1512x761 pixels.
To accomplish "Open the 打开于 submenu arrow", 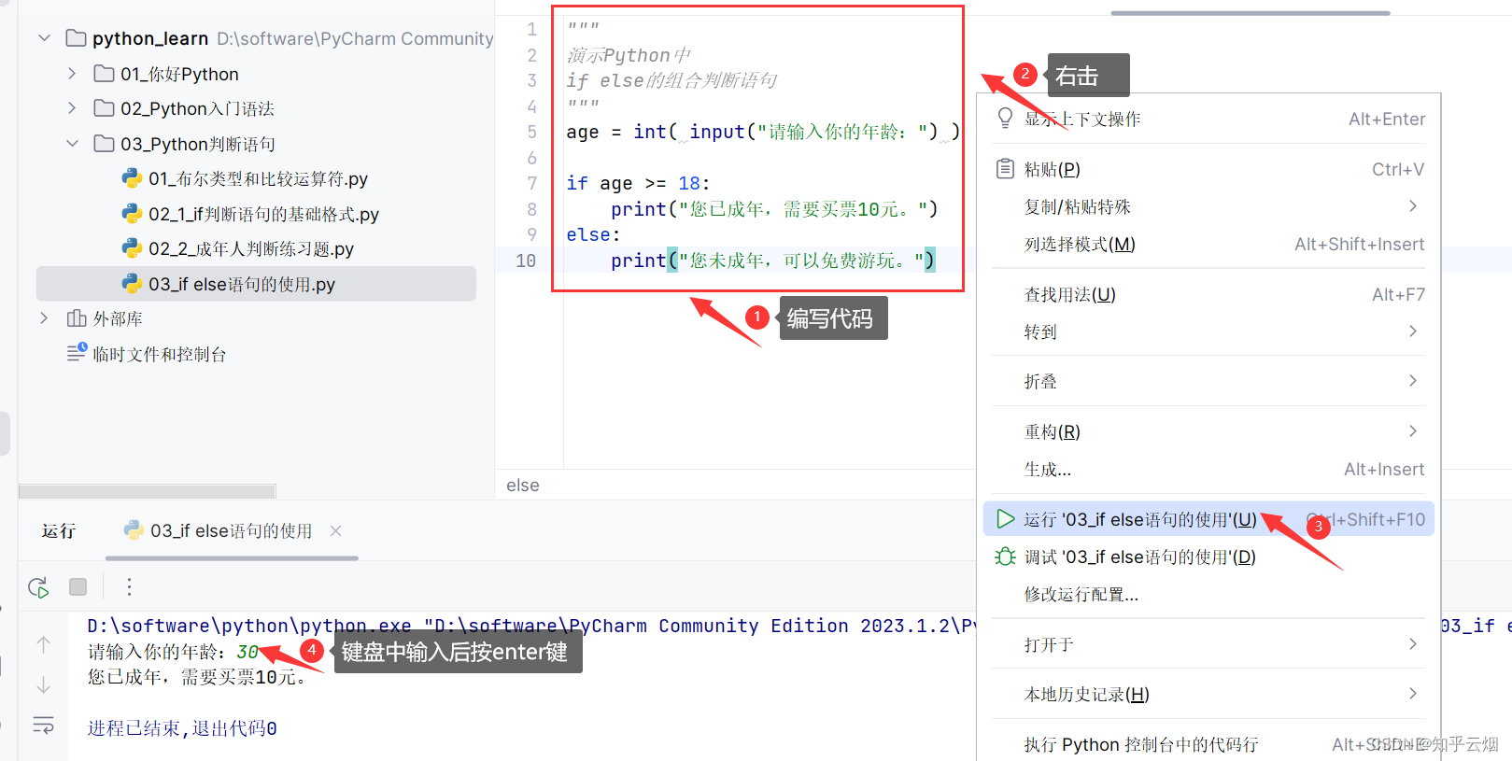I will tap(1413, 643).
